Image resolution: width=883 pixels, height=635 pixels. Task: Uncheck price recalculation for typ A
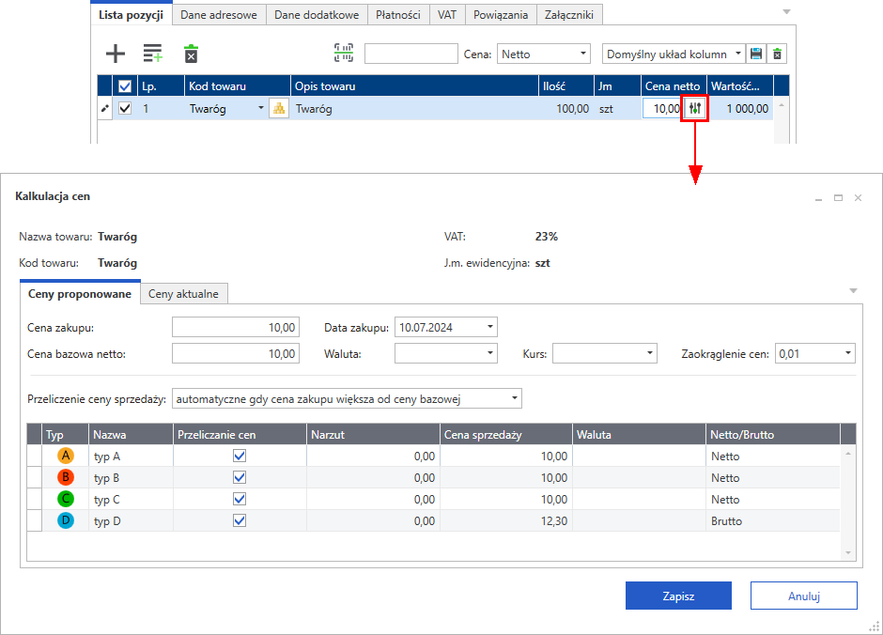tap(240, 456)
